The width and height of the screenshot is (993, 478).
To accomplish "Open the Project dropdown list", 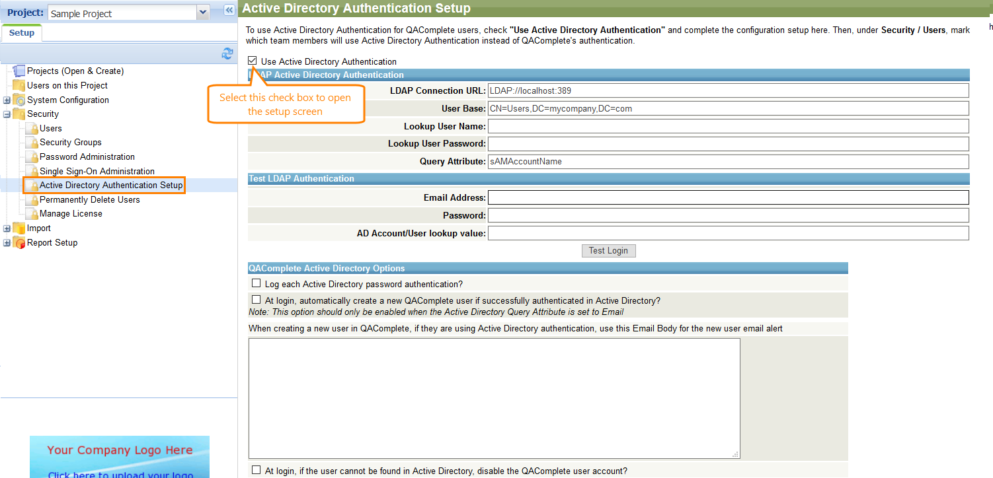I will pos(202,13).
